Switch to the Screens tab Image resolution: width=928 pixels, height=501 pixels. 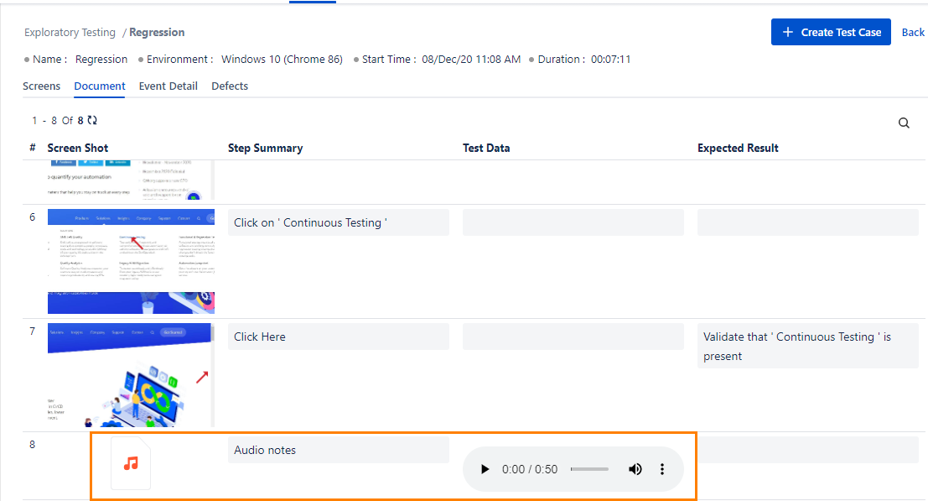pyautogui.click(x=42, y=86)
